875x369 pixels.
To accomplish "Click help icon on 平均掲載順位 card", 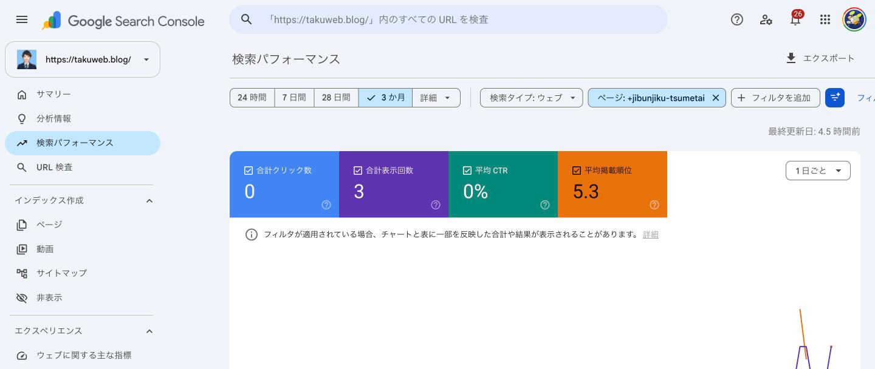I will click(x=654, y=205).
